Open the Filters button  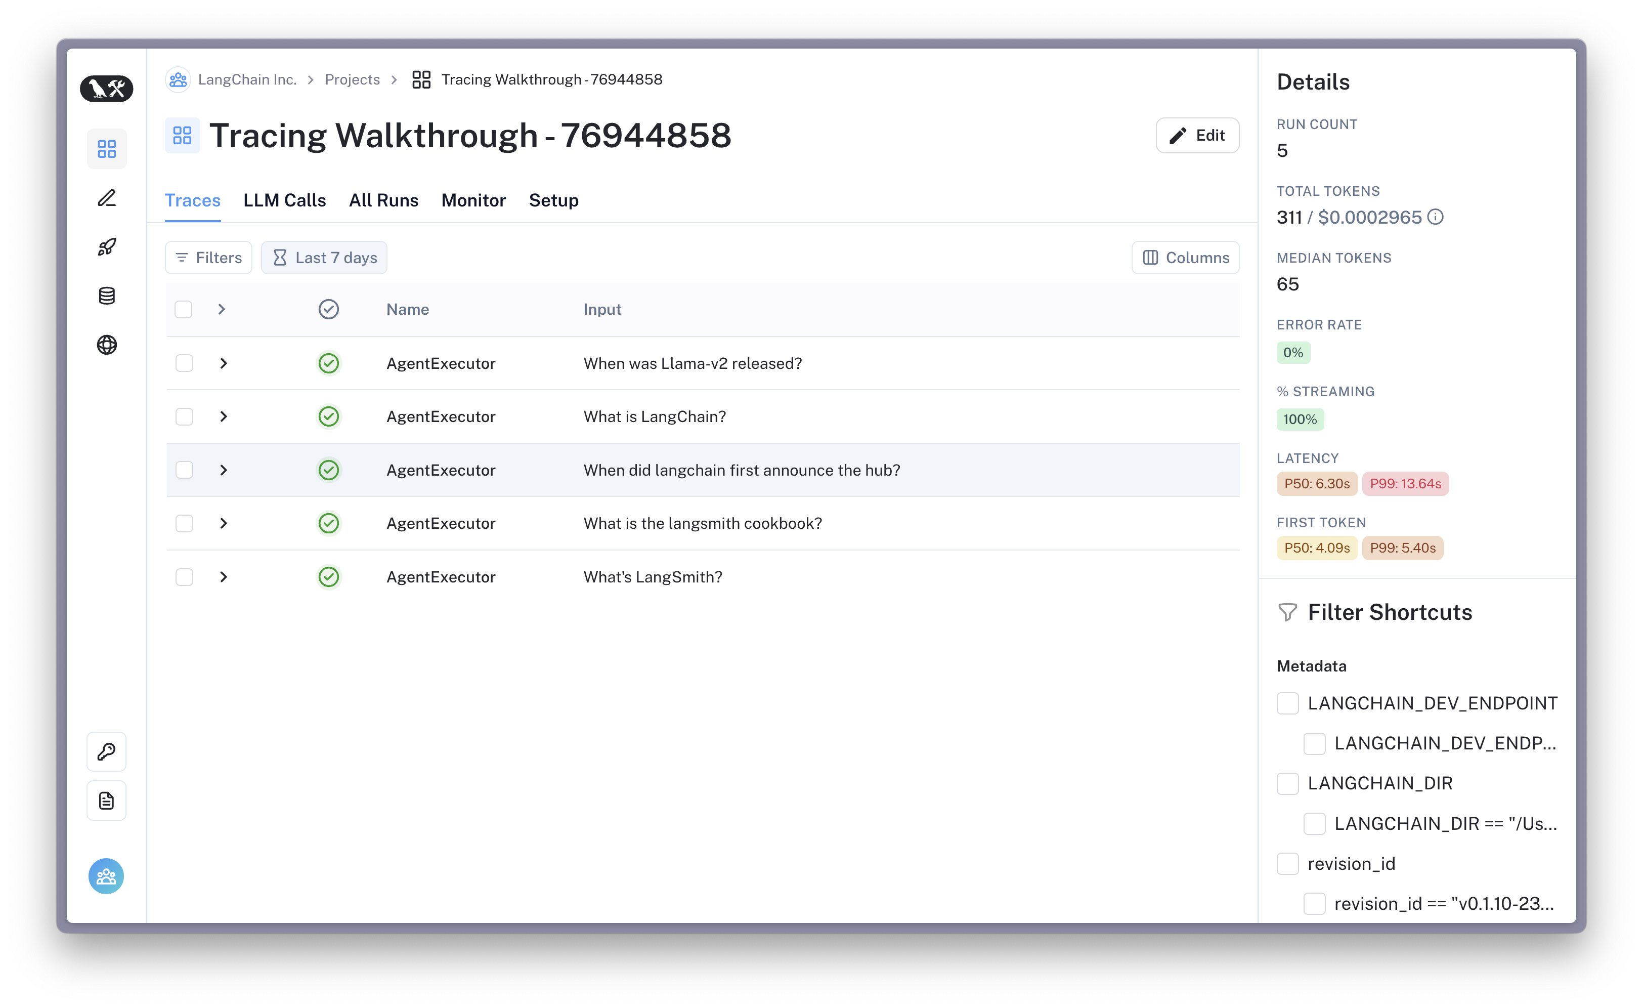(209, 258)
